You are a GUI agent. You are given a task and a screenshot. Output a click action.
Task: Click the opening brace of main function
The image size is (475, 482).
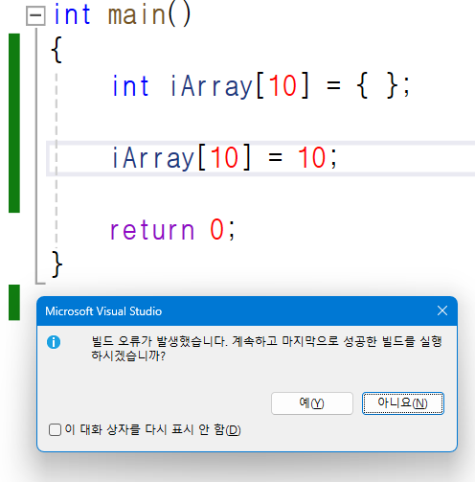click(57, 50)
